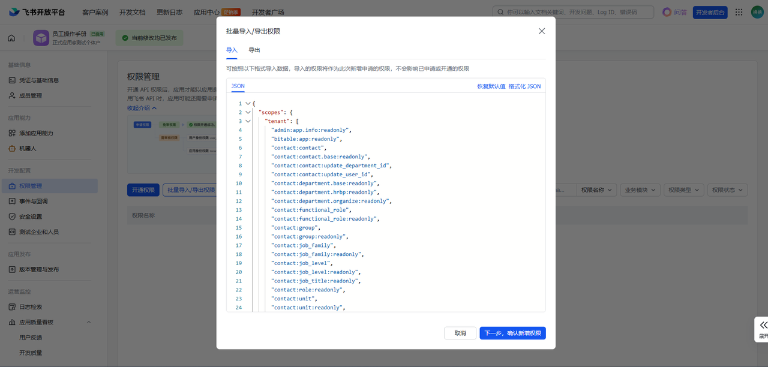Open the 业务模块 dropdown filter
The height and width of the screenshot is (367, 768).
640,190
